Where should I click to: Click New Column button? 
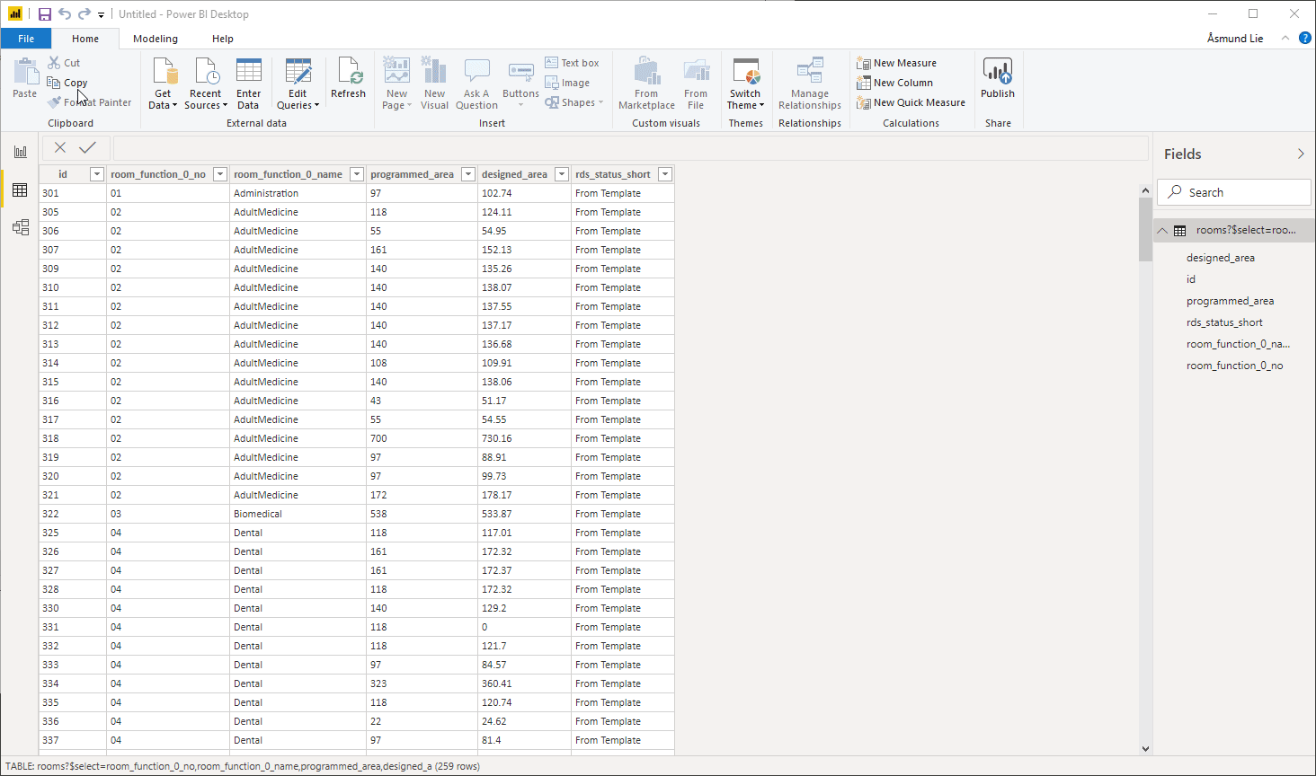click(x=895, y=83)
